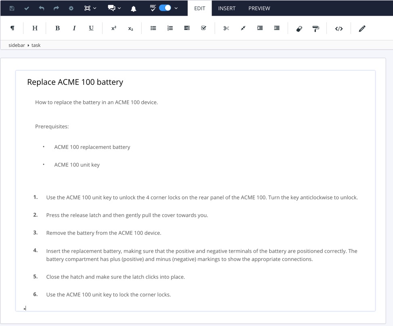Open the settings gear icon
This screenshot has height=326, width=393.
point(71,8)
